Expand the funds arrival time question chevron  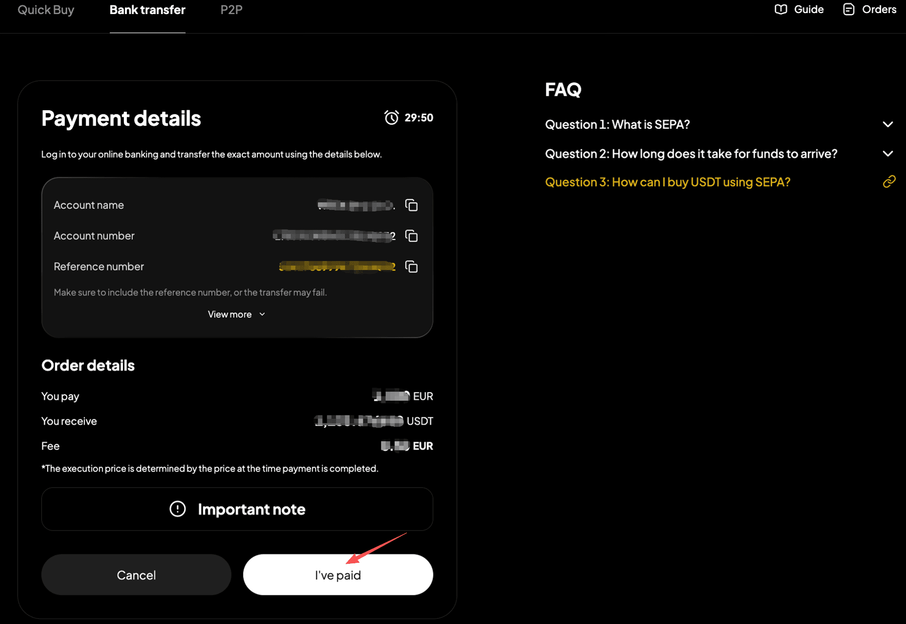[887, 154]
